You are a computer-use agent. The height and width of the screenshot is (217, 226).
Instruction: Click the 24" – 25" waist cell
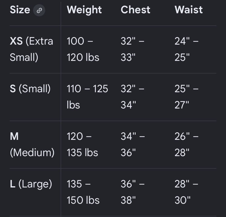click(x=187, y=49)
